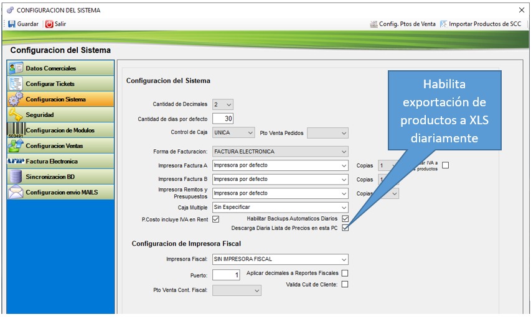Viewport: 531px width, 317px height.
Task: Select the Seguridad key icon
Action: (16, 114)
